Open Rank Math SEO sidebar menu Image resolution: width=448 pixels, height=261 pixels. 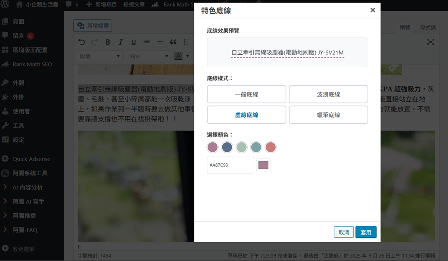(x=32, y=64)
